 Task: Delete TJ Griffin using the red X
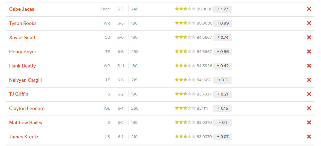(309, 94)
